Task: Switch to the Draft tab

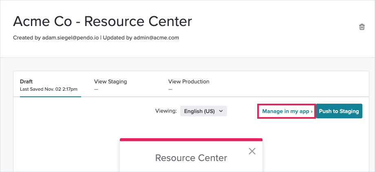Action: tap(51, 85)
